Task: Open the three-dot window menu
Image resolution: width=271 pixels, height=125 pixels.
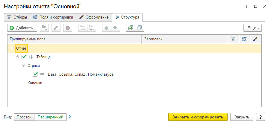Action: [x=246, y=7]
